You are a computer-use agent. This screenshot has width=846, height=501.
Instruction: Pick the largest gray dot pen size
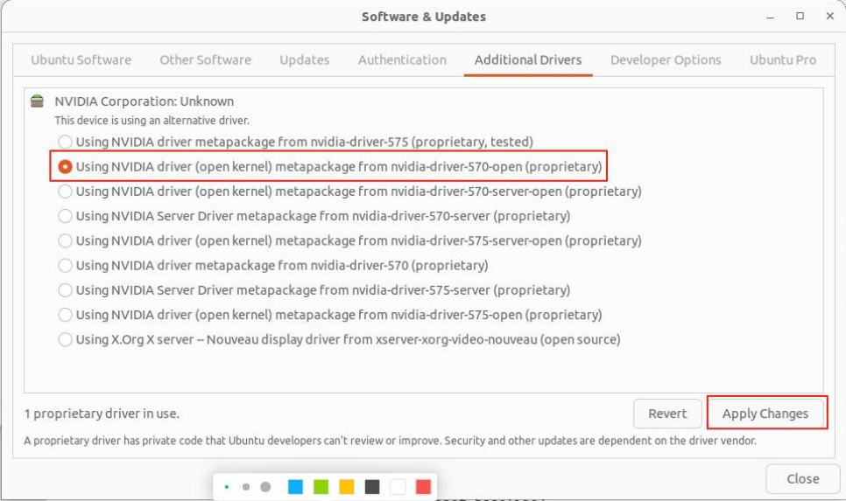click(265, 487)
